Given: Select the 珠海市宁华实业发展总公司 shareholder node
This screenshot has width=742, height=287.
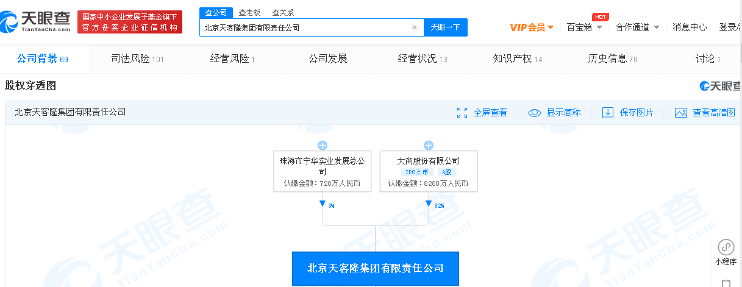Looking at the screenshot, I should tap(323, 172).
